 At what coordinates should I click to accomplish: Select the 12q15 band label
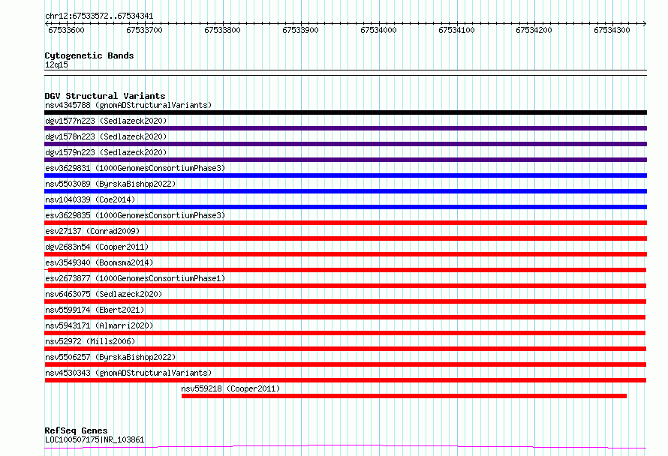click(56, 64)
